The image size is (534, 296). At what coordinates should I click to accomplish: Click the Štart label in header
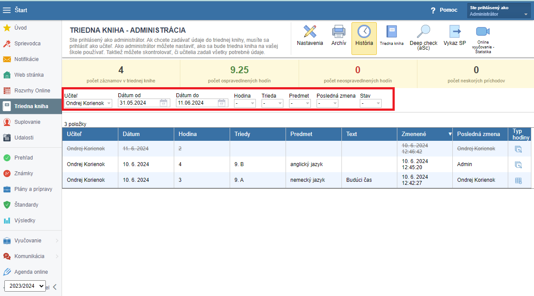click(21, 10)
